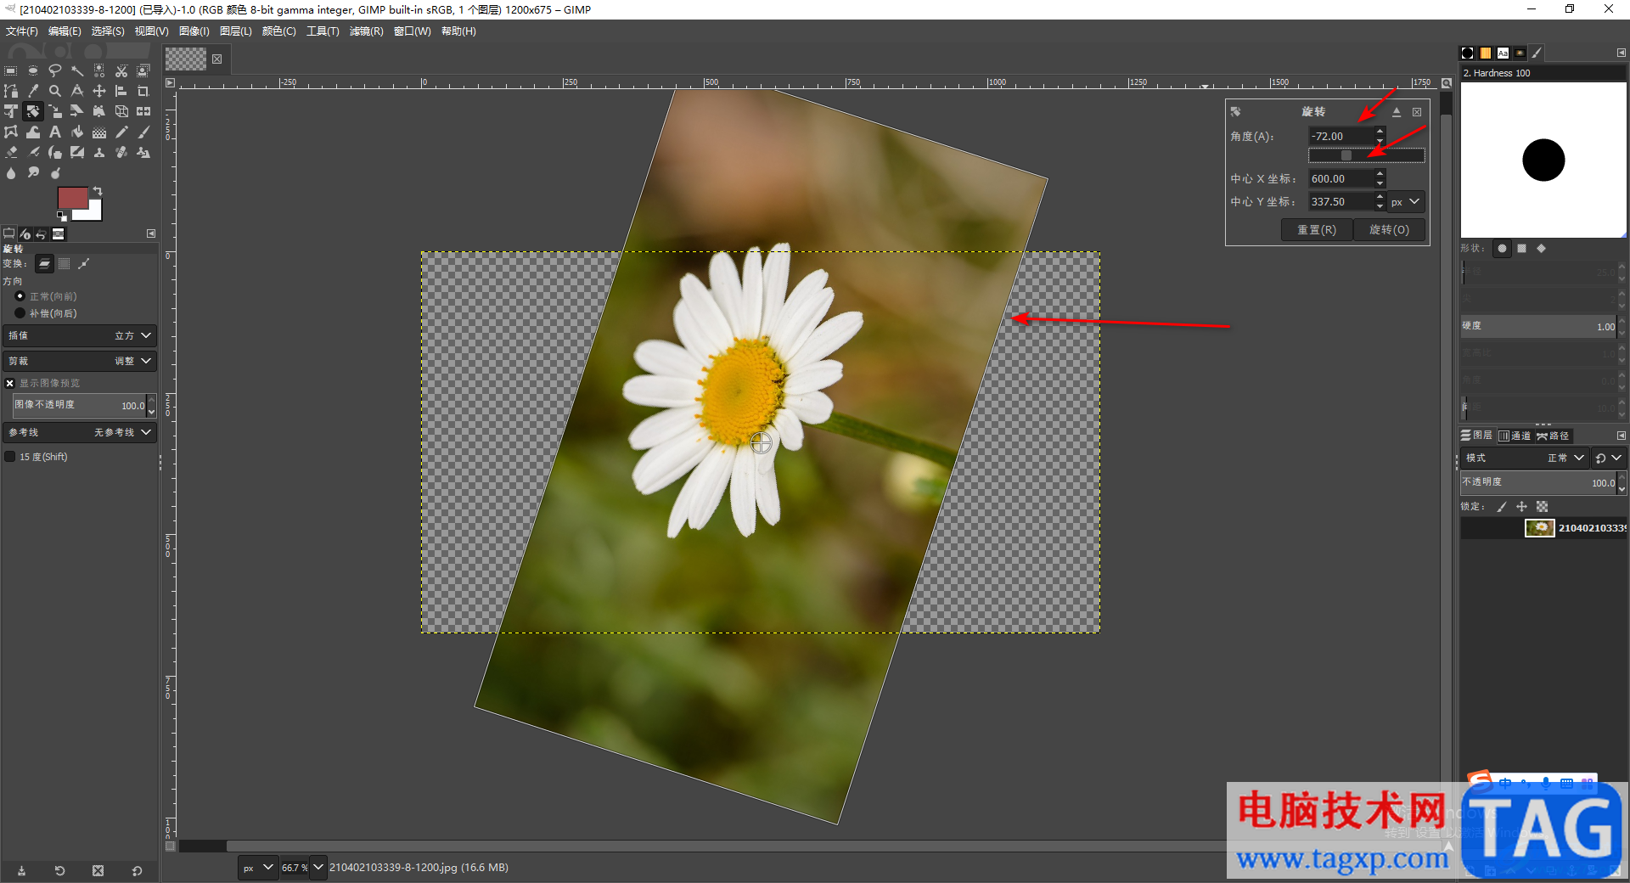Click the 旋转(O) rotate button
1630x883 pixels.
tap(1389, 230)
